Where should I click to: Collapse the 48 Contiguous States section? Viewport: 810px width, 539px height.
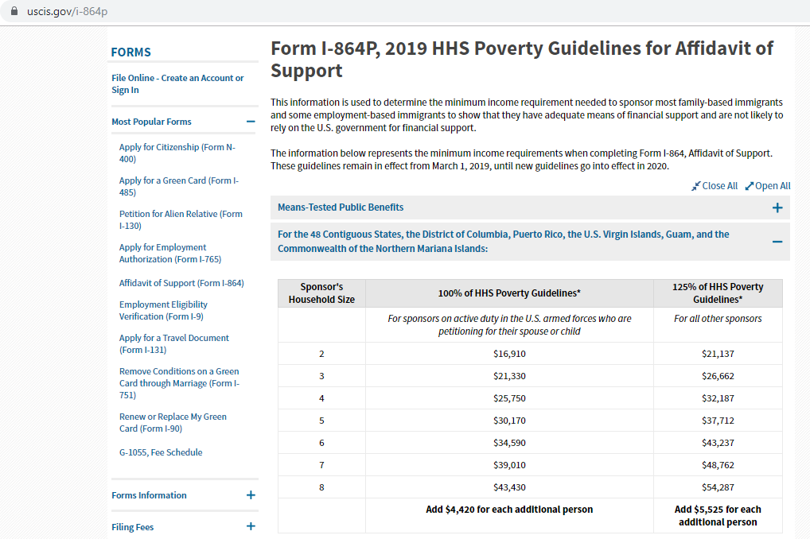pos(777,242)
